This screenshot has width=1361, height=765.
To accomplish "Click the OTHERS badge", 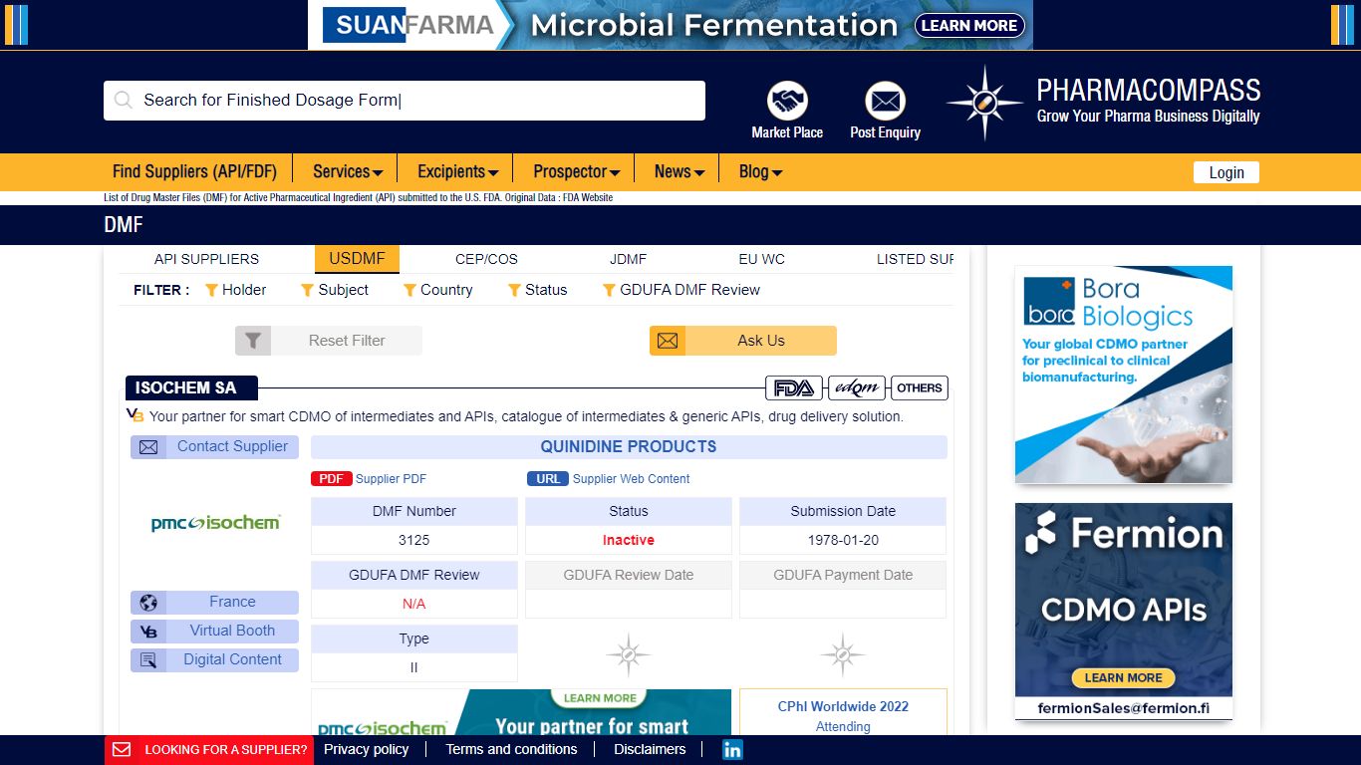I will [919, 387].
